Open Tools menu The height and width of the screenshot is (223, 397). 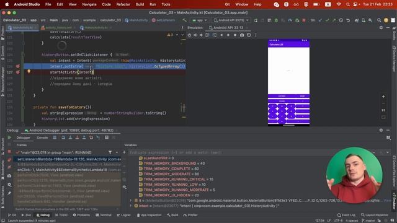pos(166,4)
